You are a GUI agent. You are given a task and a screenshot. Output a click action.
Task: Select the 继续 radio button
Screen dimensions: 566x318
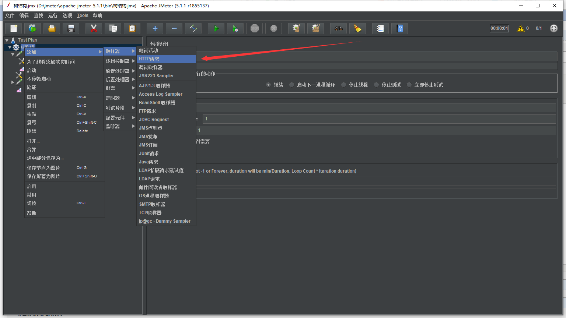click(268, 85)
